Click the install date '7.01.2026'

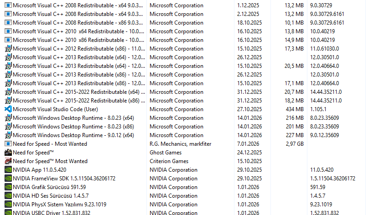[248, 144]
